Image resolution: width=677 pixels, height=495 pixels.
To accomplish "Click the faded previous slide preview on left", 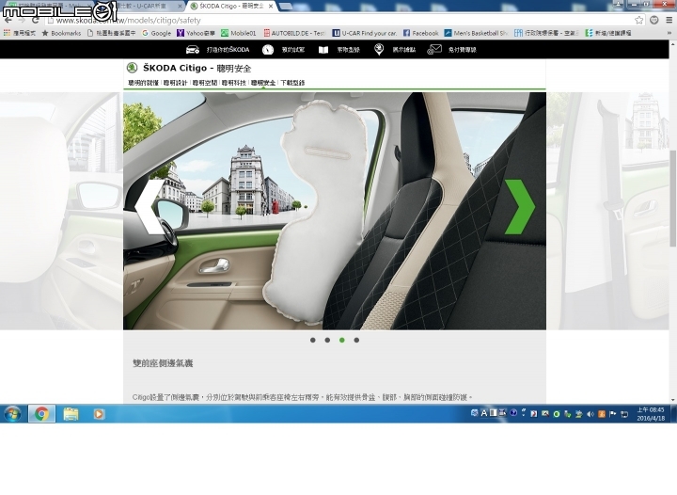I will click(x=61, y=211).
